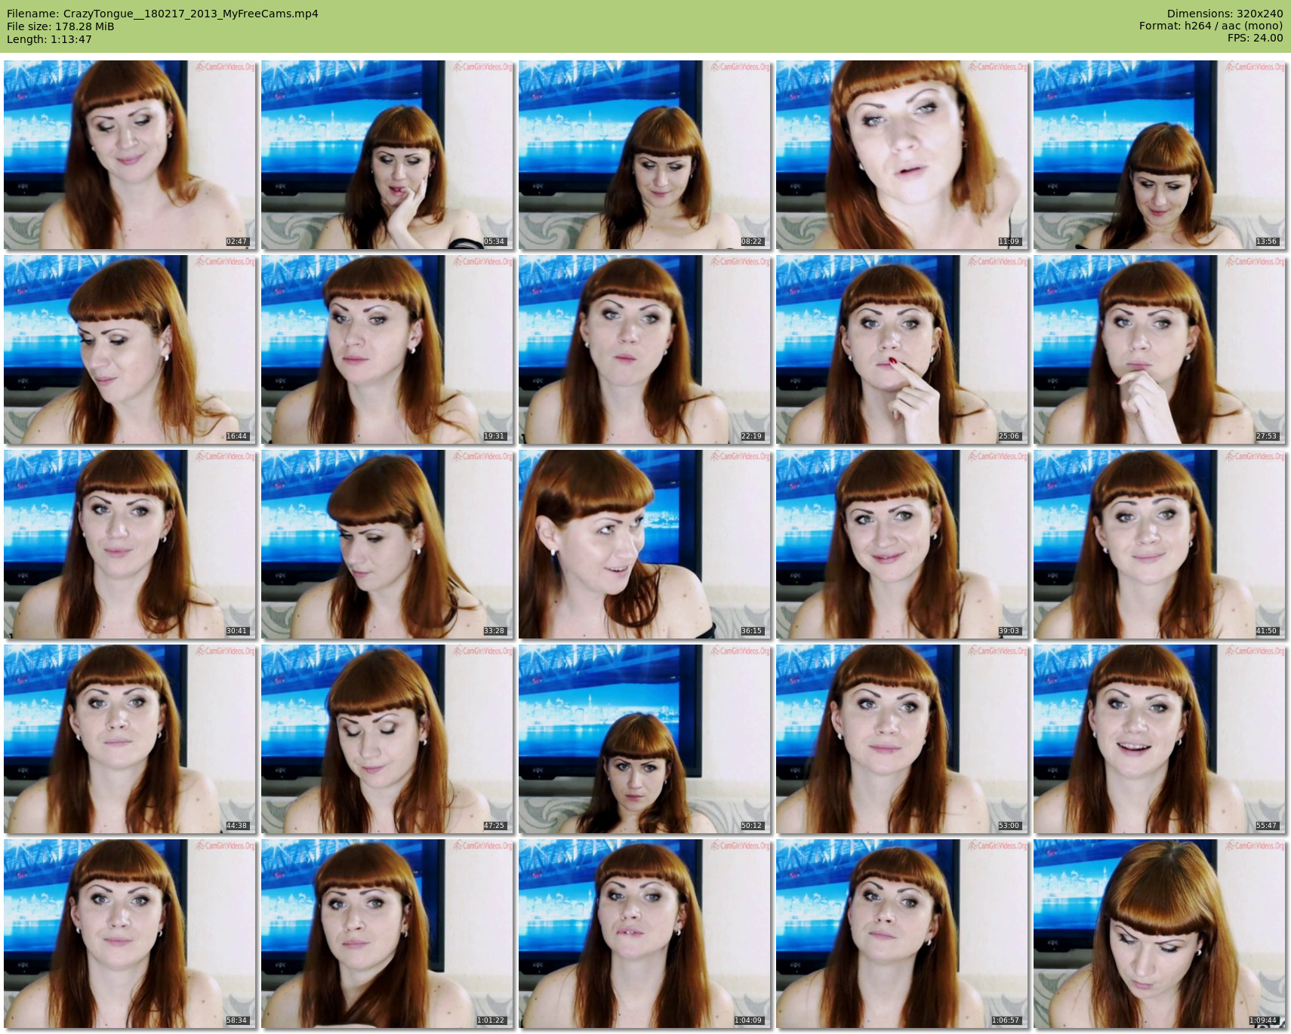The image size is (1291, 1034).
Task: Choose the thumbnail marked 30:41
Action: pyautogui.click(x=130, y=544)
